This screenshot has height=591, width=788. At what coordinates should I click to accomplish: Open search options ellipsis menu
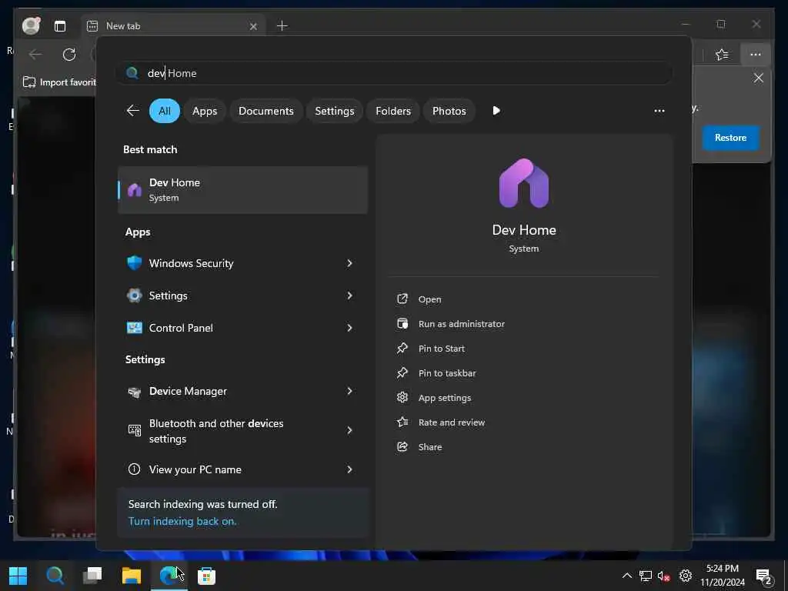[x=659, y=111]
